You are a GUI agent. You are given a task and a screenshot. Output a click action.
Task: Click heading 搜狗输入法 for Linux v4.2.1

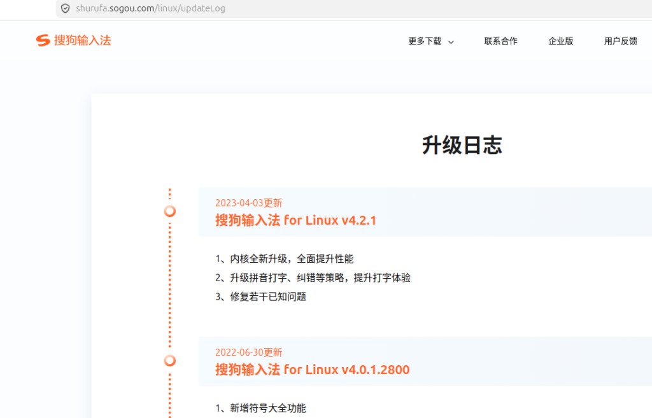(295, 220)
